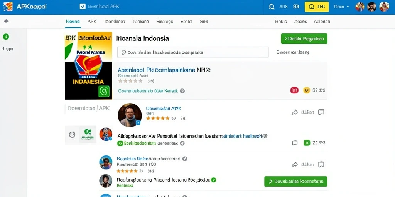Click the red round badge icon
This screenshot has width=395, height=197.
click(294, 90)
